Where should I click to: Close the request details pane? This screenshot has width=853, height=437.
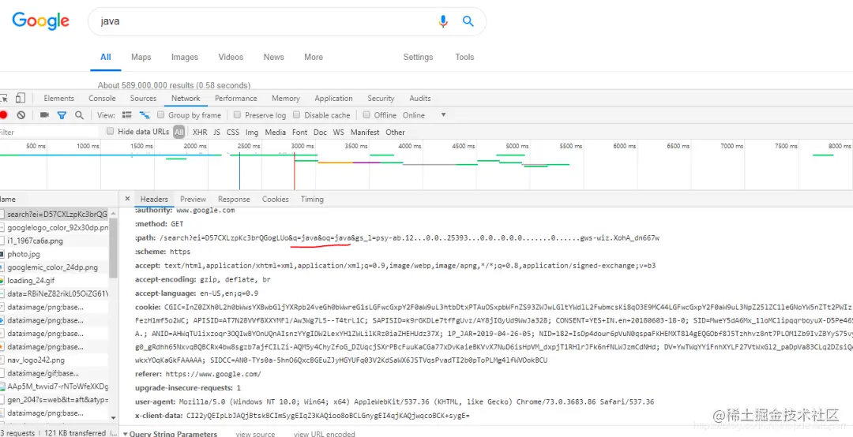[x=127, y=199]
